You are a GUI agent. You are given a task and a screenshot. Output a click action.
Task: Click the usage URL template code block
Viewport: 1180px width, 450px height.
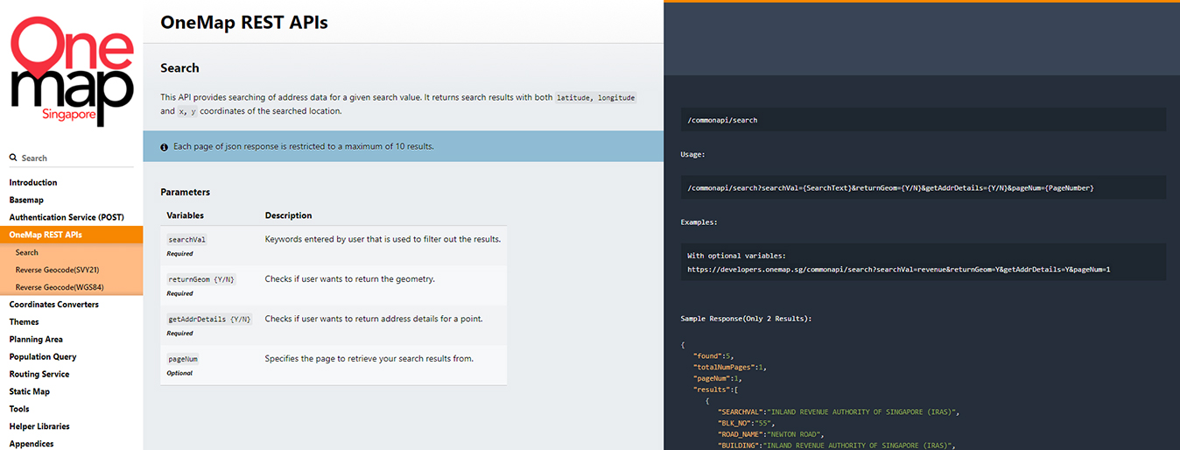coord(923,188)
